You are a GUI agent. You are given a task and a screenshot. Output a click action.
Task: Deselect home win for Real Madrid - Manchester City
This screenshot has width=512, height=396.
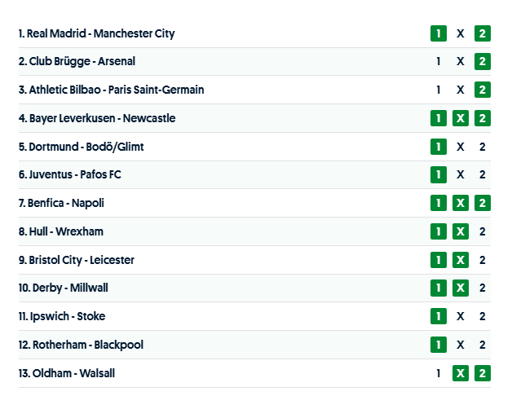(439, 33)
